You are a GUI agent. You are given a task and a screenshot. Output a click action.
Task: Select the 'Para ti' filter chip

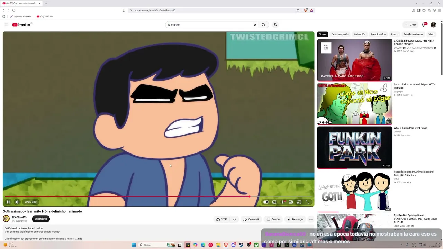[395, 34]
